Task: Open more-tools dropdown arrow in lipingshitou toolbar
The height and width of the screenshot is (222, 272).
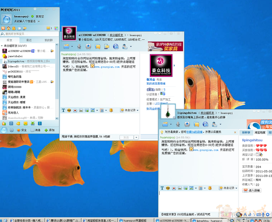Action: tap(220, 124)
